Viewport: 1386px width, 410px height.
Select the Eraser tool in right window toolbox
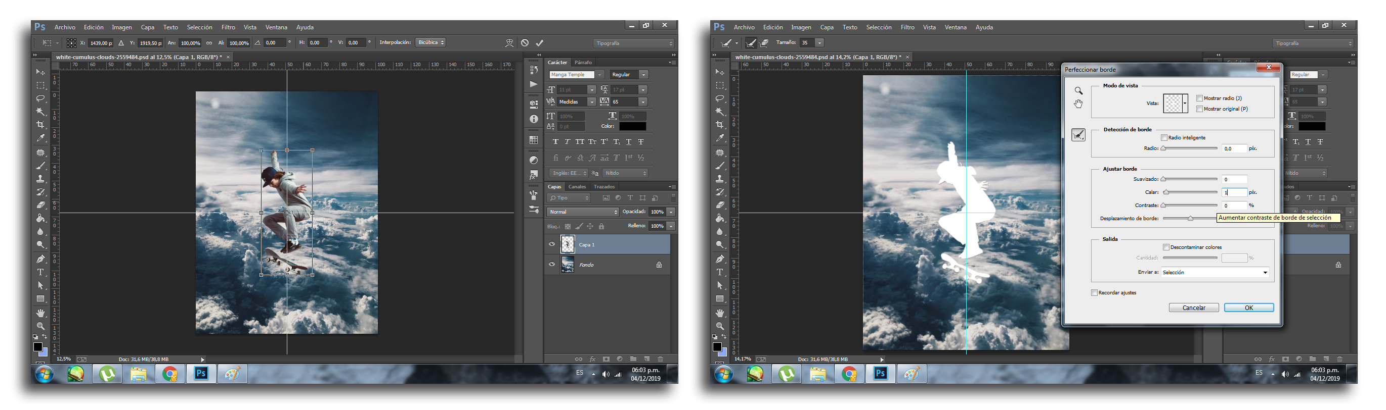(x=720, y=206)
